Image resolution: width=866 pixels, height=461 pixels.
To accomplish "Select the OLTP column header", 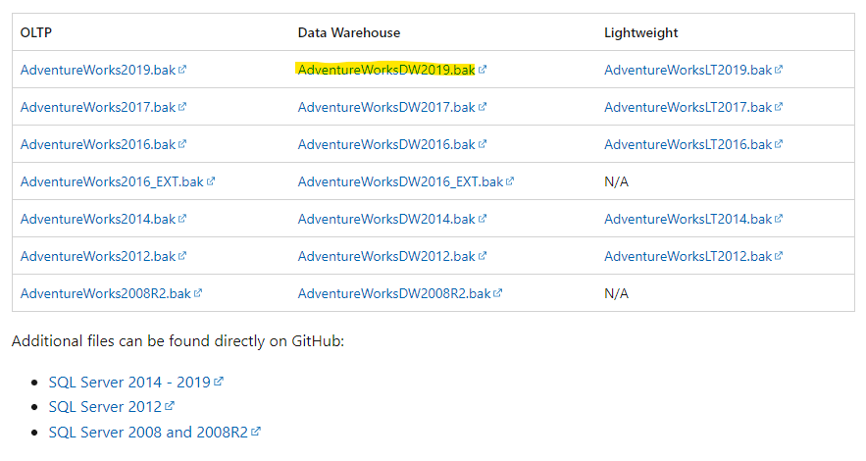I will (36, 32).
